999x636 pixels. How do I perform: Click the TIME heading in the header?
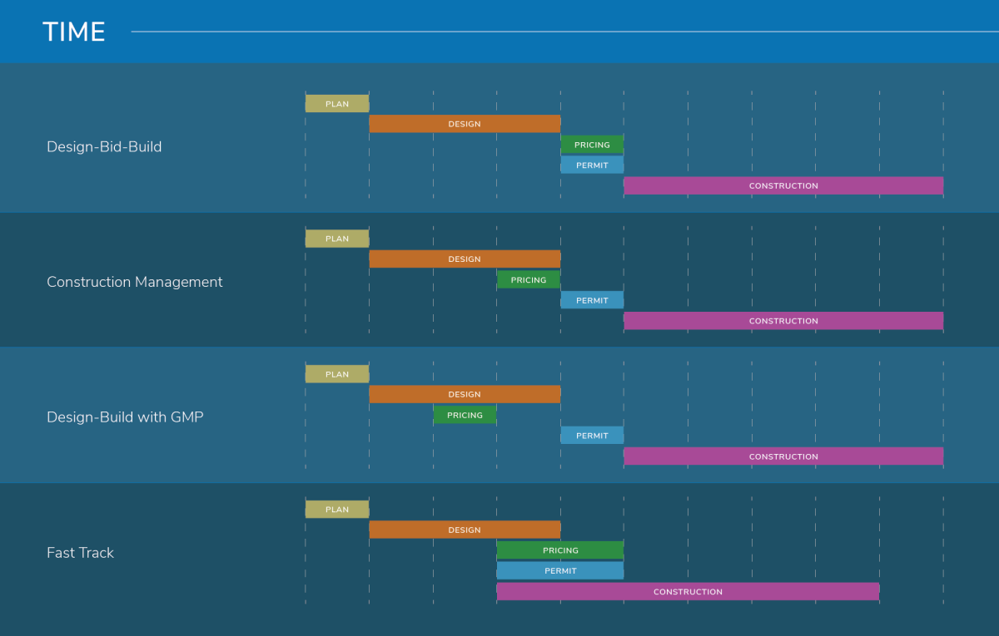tap(74, 32)
